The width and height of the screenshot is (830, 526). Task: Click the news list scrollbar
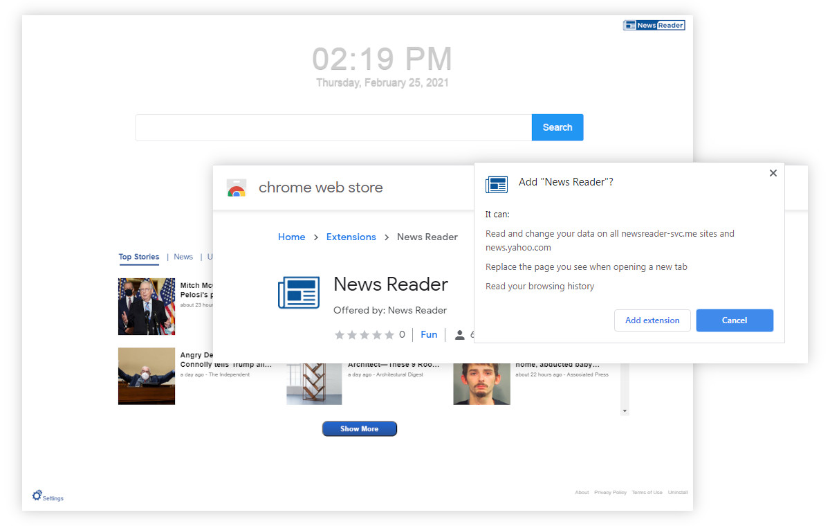[625, 388]
